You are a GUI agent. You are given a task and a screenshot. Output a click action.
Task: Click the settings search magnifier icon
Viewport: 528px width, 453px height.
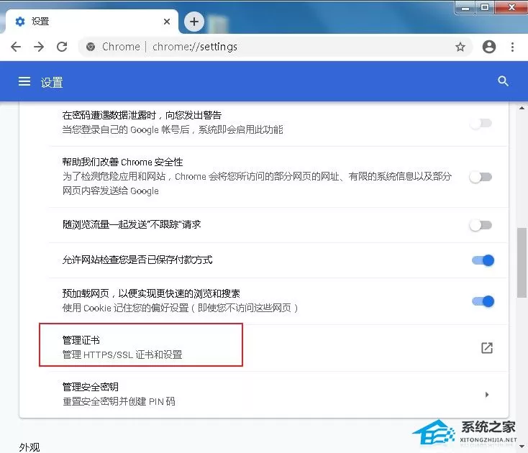(503, 81)
